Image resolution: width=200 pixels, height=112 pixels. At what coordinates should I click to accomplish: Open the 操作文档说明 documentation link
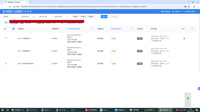(x=165, y=11)
